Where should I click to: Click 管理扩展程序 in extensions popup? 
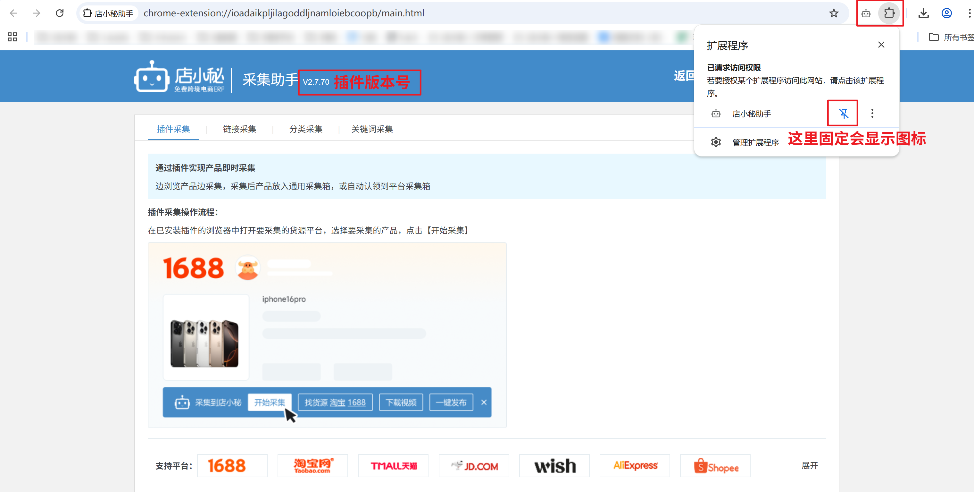[x=755, y=143]
